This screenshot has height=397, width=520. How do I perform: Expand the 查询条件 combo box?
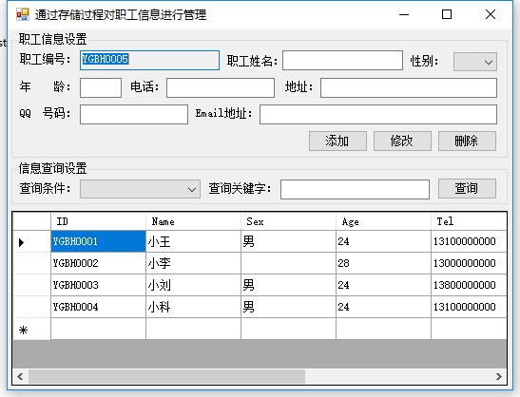tap(140, 189)
